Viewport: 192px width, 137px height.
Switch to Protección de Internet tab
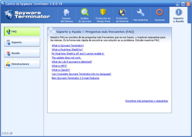tap(122, 15)
